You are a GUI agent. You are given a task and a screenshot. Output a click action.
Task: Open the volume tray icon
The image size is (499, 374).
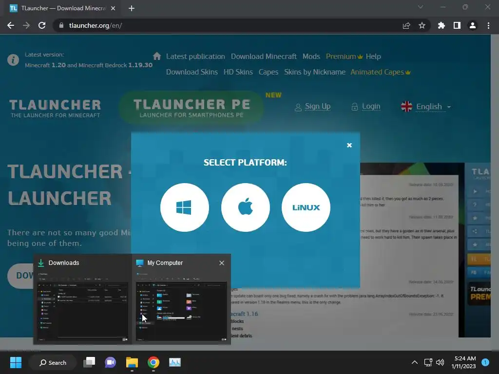coord(440,362)
